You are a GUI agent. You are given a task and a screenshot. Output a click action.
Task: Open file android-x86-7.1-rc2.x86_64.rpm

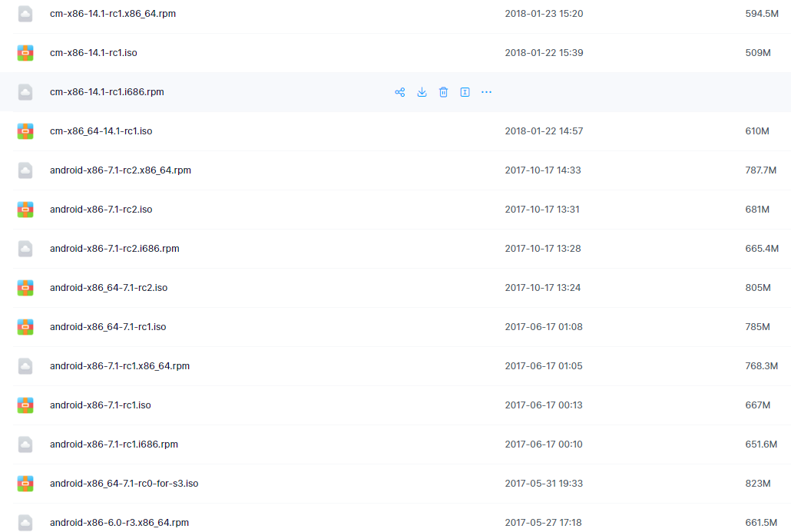pyautogui.click(x=121, y=170)
